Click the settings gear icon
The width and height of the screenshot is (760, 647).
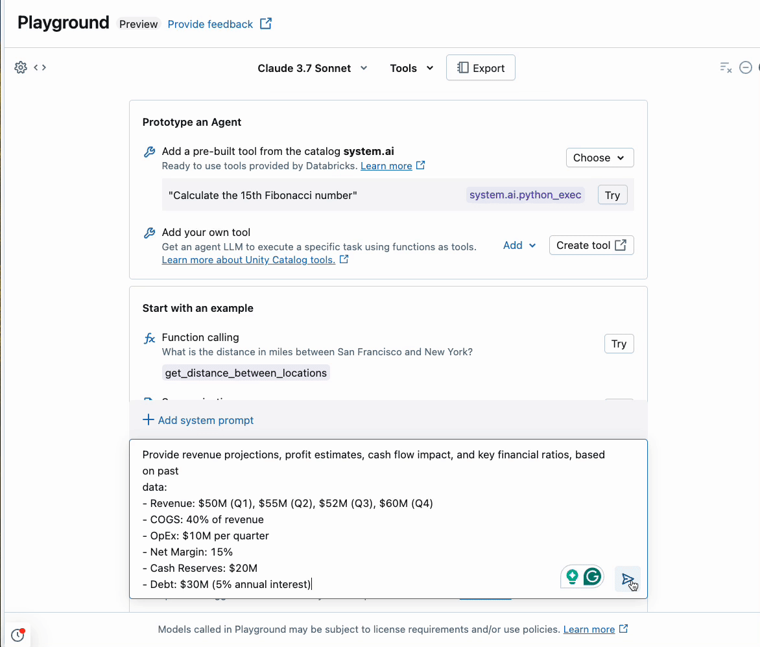pyautogui.click(x=21, y=67)
